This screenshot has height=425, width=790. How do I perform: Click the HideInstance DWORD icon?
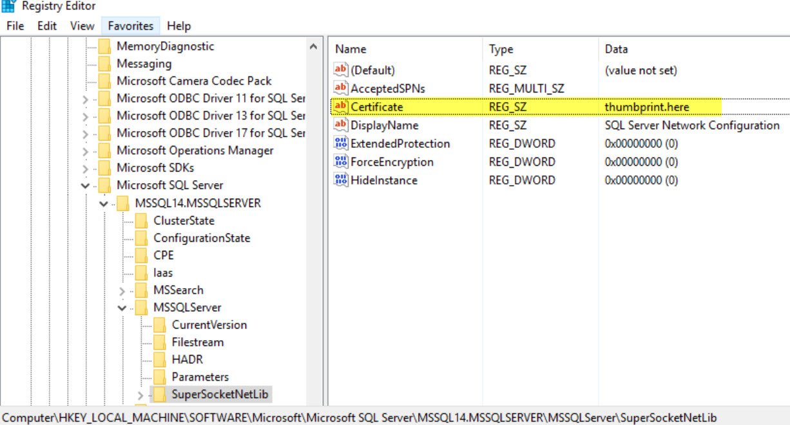click(x=341, y=180)
